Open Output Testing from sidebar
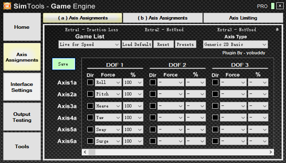Viewport: 286px width, 163px height. (x=22, y=117)
